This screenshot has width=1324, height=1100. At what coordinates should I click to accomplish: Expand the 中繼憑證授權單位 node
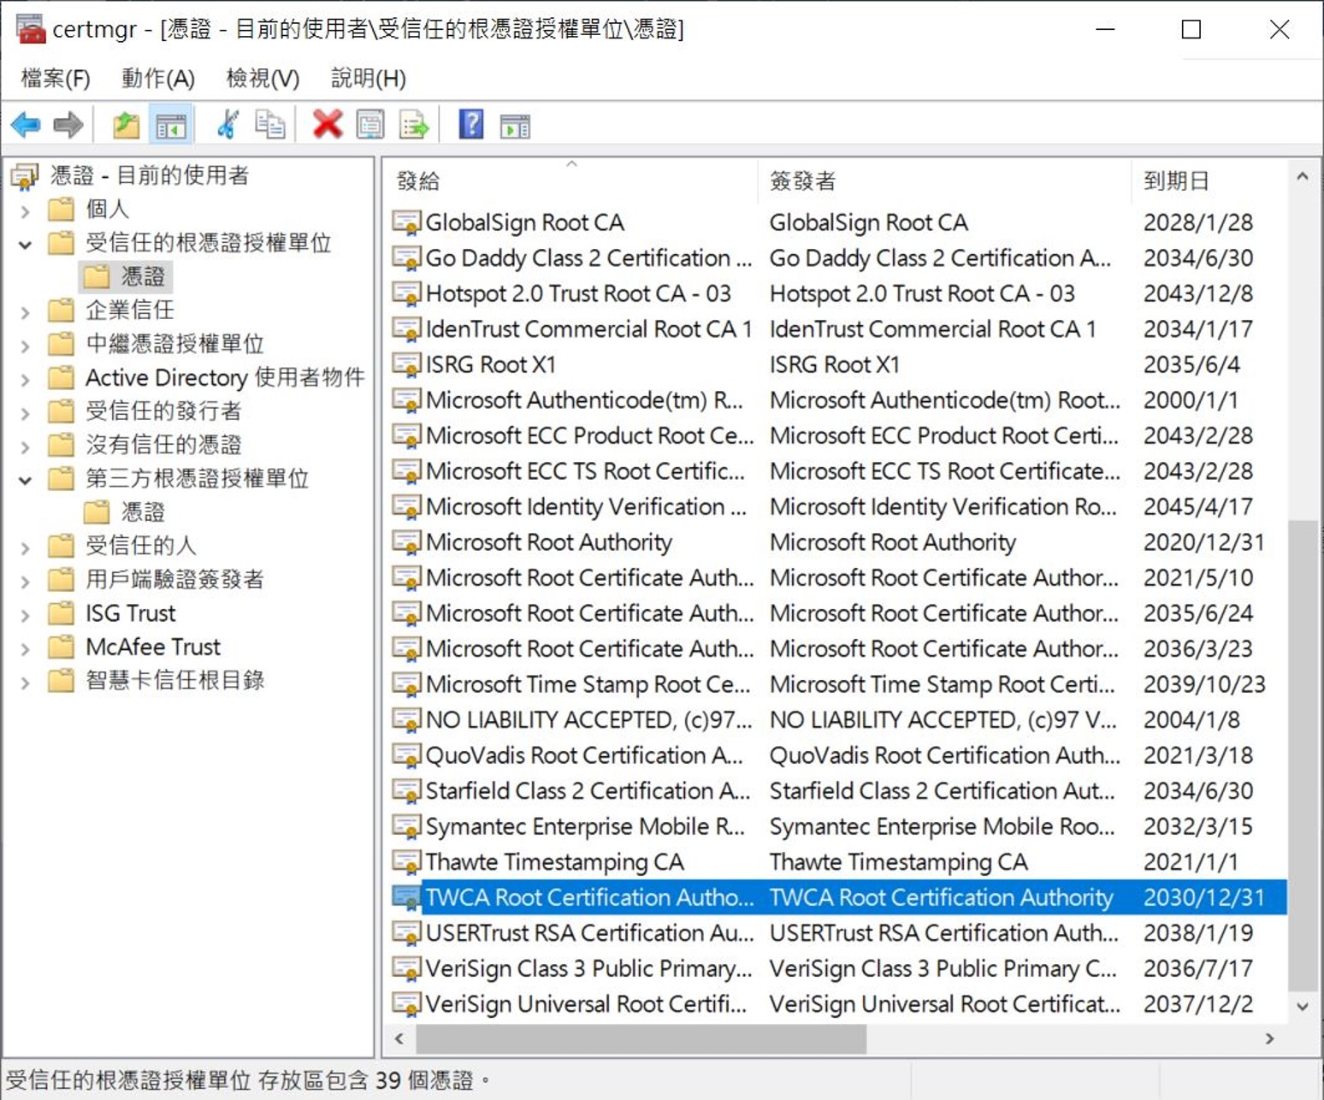point(25,345)
